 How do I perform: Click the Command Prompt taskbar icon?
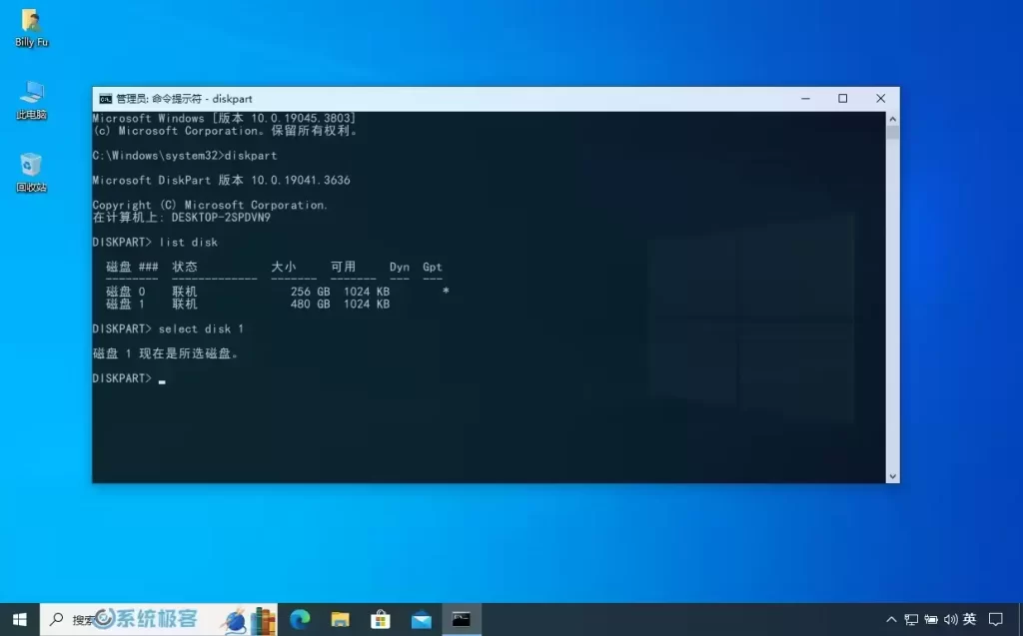pos(461,619)
